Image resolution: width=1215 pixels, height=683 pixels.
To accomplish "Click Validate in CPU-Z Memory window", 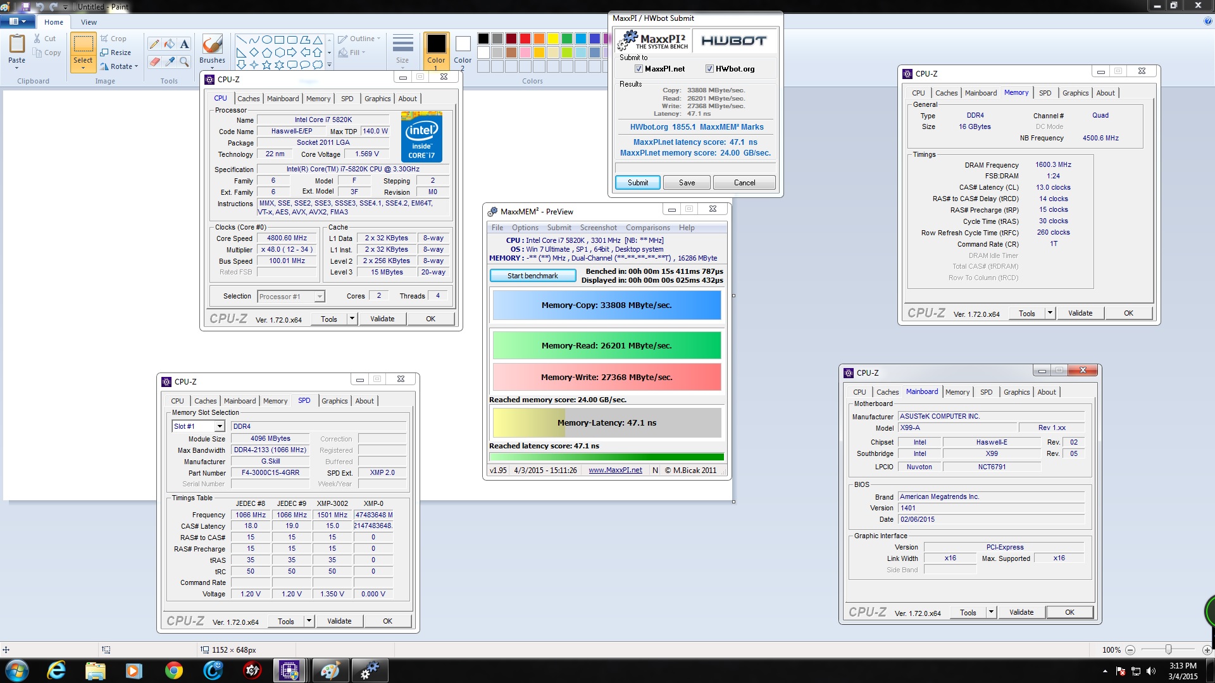I will (x=1080, y=313).
